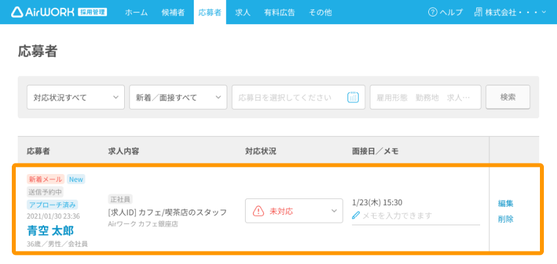Click the メモを入力できます memo field
Viewport: 557px width, 264px height.
[x=416, y=215]
